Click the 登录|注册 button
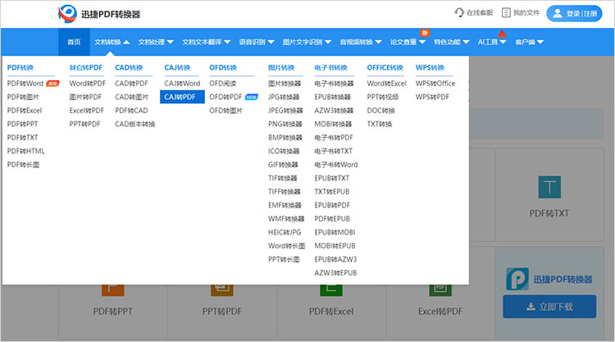Image resolution: width=615 pixels, height=342 pixels. 574,14
